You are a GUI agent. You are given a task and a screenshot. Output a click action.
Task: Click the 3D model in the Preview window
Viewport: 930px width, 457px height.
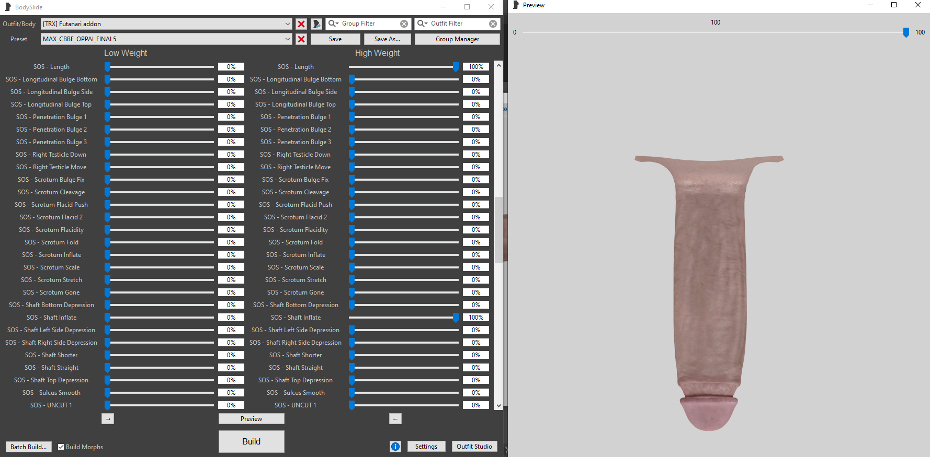709,292
